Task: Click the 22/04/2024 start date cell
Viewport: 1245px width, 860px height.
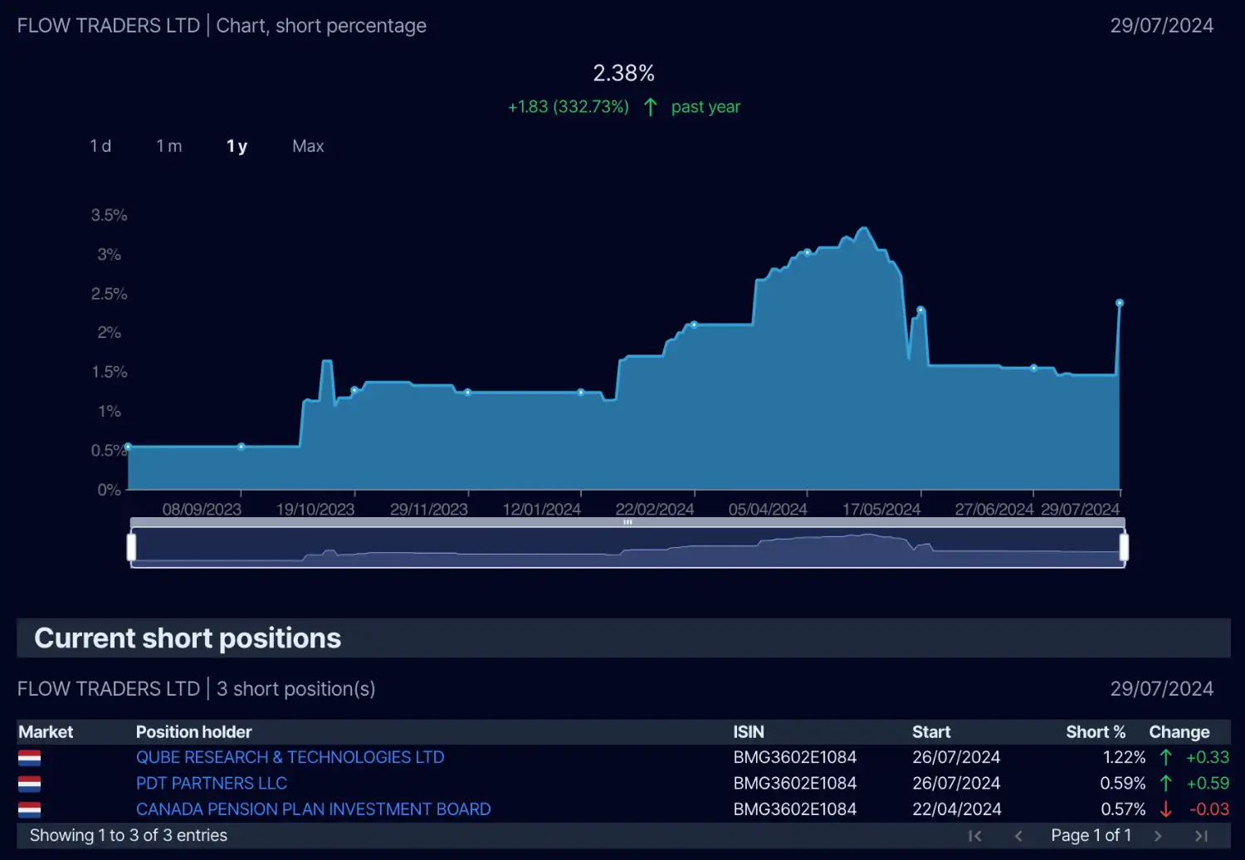Action: coord(957,809)
